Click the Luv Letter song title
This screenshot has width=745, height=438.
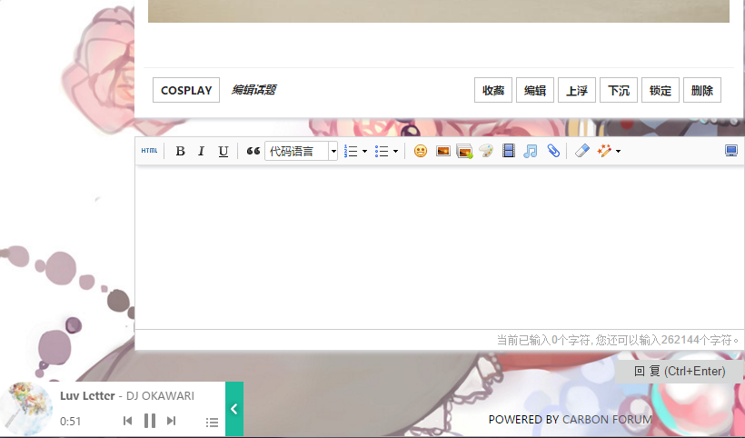(87, 395)
